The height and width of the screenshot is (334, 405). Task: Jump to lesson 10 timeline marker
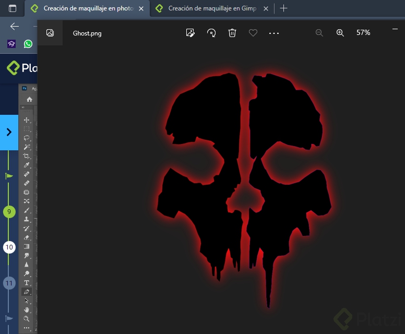pyautogui.click(x=9, y=247)
